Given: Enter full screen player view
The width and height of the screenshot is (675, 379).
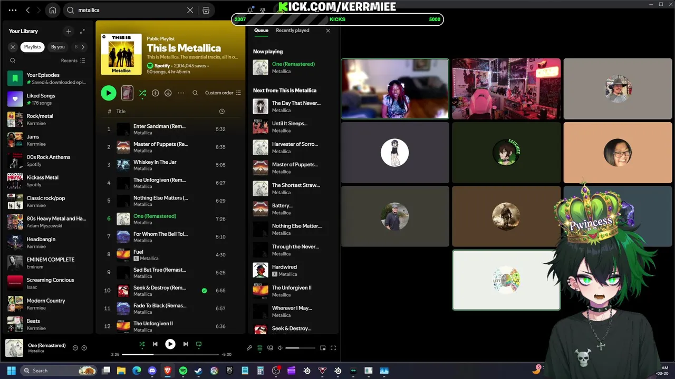Looking at the screenshot, I should point(333,348).
